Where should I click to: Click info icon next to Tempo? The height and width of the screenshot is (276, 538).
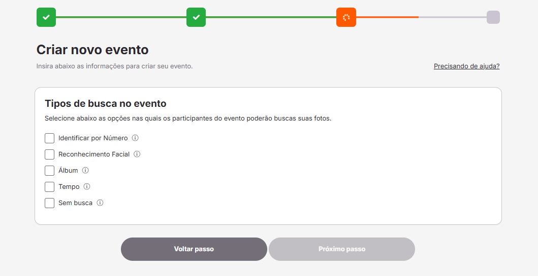coord(87,186)
